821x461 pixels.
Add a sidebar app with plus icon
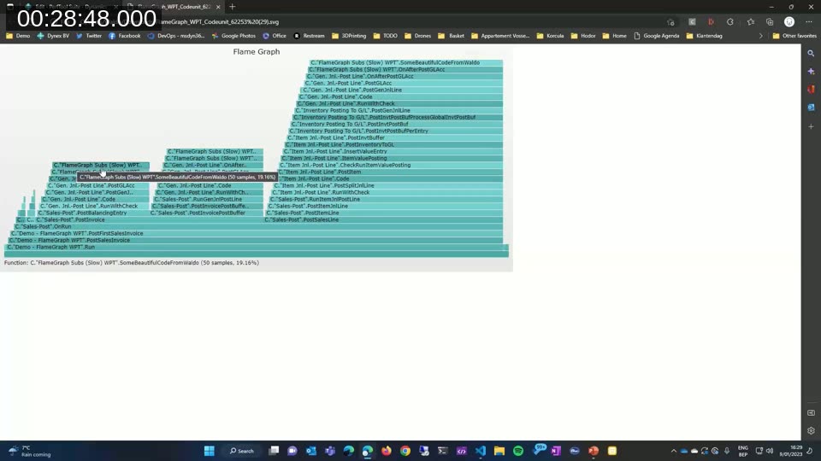(x=811, y=126)
